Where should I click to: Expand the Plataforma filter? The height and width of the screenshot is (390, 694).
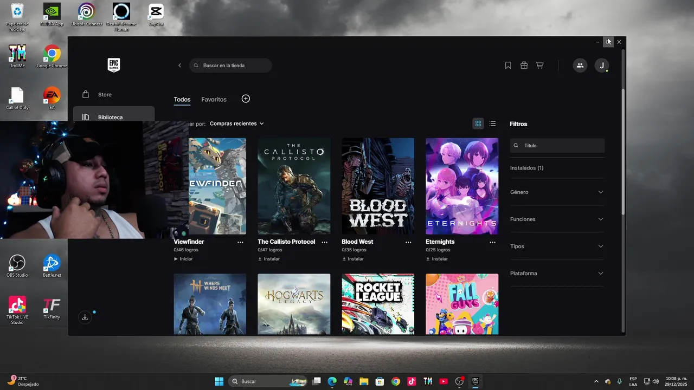(x=557, y=274)
